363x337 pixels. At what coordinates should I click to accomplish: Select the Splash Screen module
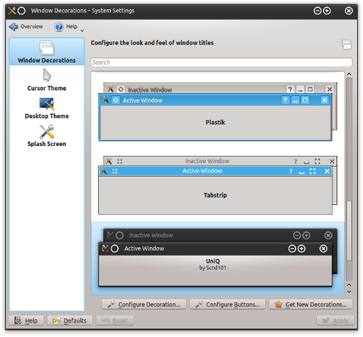tap(47, 136)
